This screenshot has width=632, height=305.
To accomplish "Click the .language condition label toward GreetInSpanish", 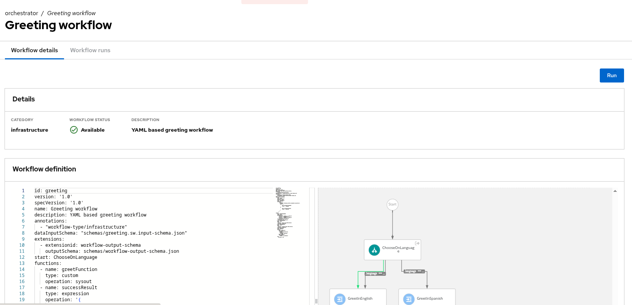I will point(414,271).
